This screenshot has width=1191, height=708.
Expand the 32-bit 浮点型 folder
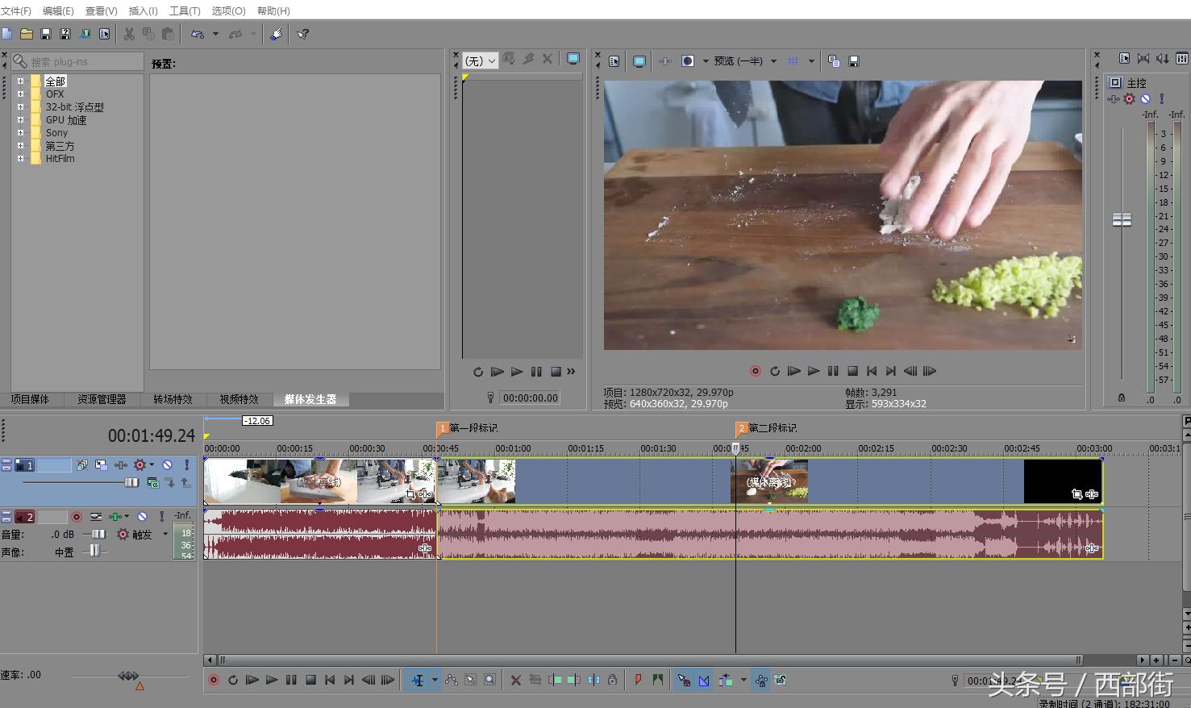(20, 107)
